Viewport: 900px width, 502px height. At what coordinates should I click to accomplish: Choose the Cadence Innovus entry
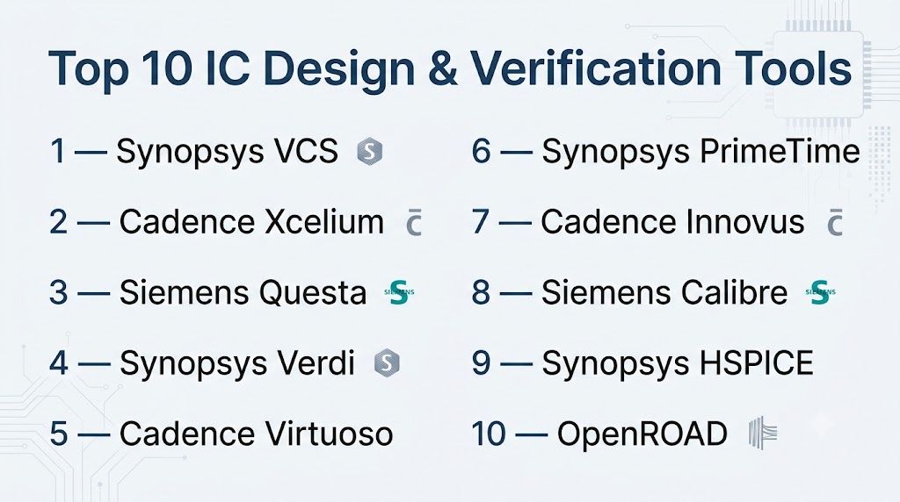coord(672,222)
